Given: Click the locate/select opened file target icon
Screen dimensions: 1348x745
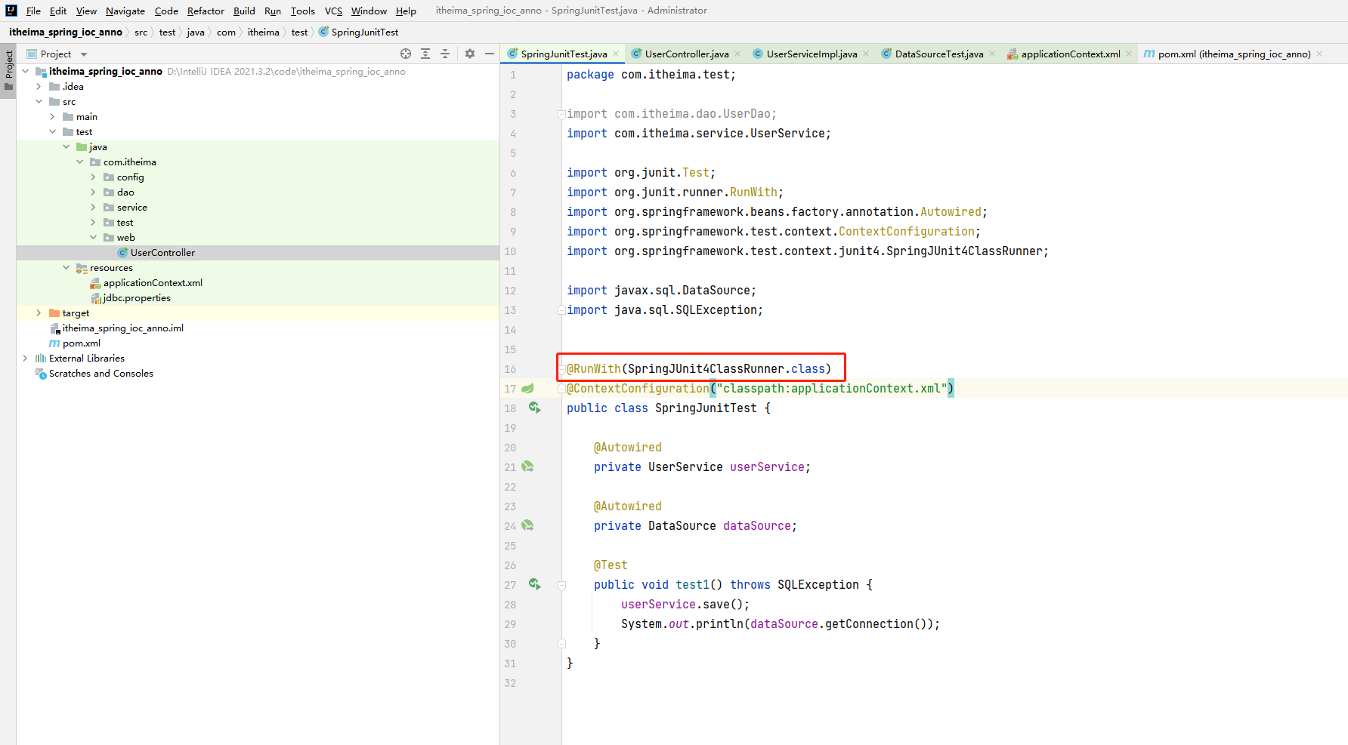Looking at the screenshot, I should coord(406,54).
